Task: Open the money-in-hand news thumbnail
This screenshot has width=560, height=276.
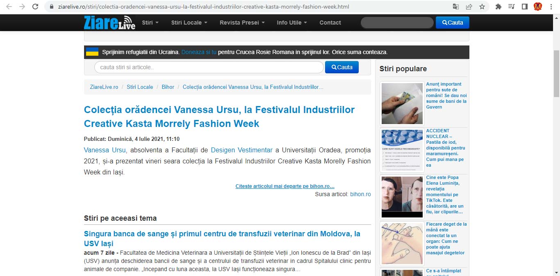Action: coord(402,104)
